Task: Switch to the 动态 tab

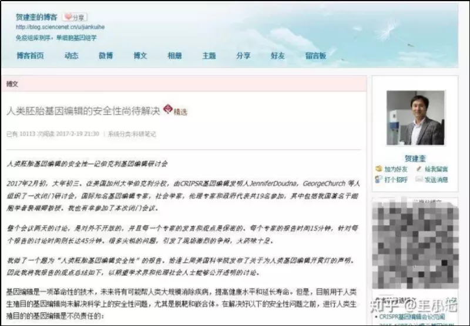Action: pos(71,56)
